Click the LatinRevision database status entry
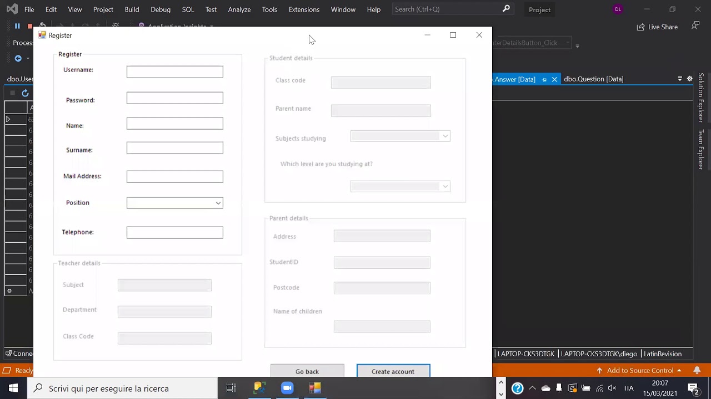 pos(662,354)
